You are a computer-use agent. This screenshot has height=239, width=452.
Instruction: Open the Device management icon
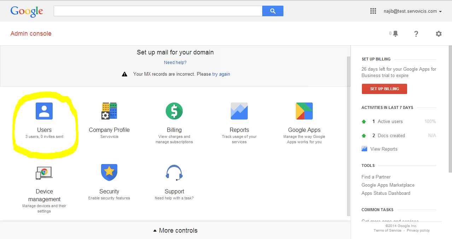point(44,173)
